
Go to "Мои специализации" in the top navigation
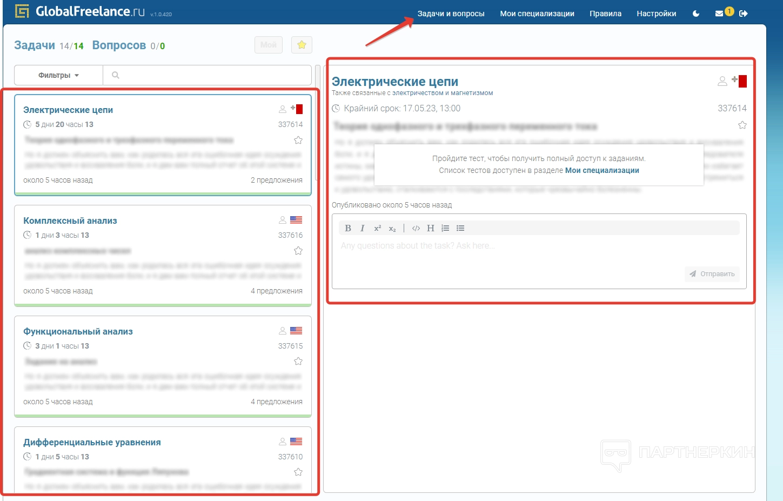tap(537, 14)
